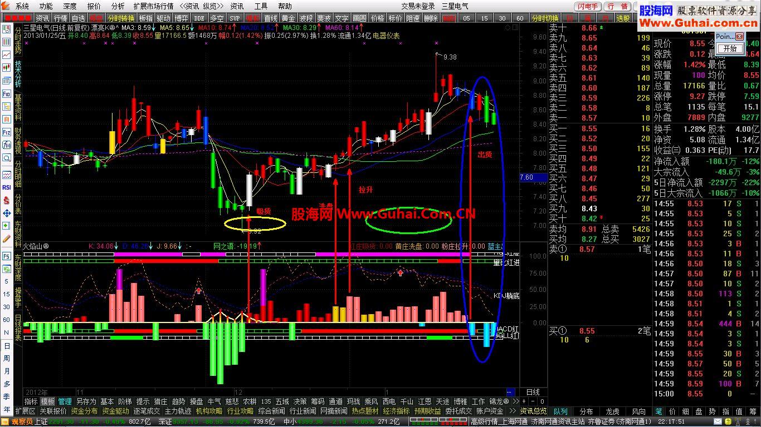
Task: Switch to the 队列 panel tab
Action: 560,411
